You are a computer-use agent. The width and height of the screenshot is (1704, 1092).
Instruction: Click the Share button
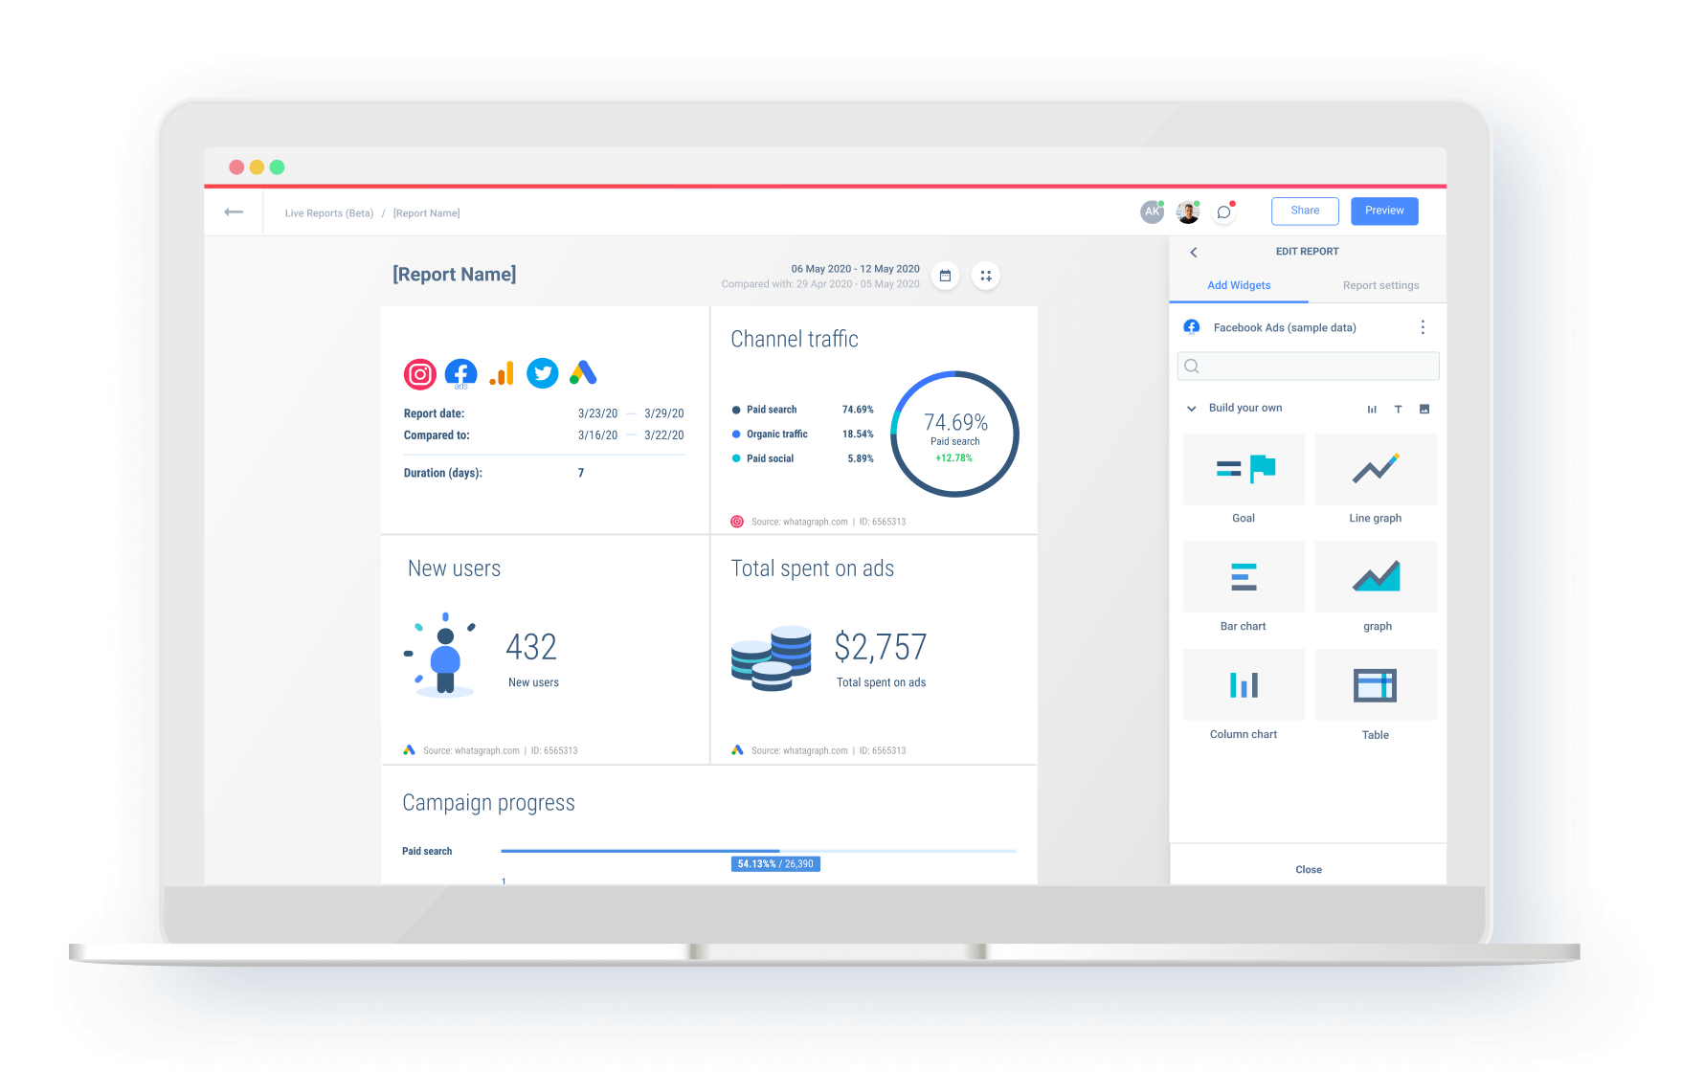1305,211
